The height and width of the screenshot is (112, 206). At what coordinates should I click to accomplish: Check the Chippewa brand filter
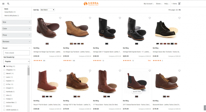point(4,70)
